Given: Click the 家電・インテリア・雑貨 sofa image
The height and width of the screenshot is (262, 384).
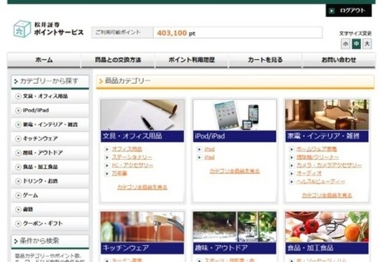Looking at the screenshot, I should pos(327,115).
